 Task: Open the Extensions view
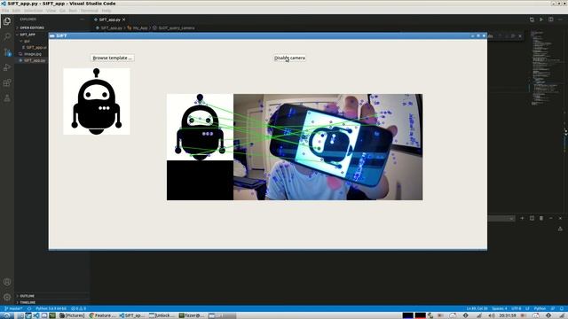coord(7,82)
